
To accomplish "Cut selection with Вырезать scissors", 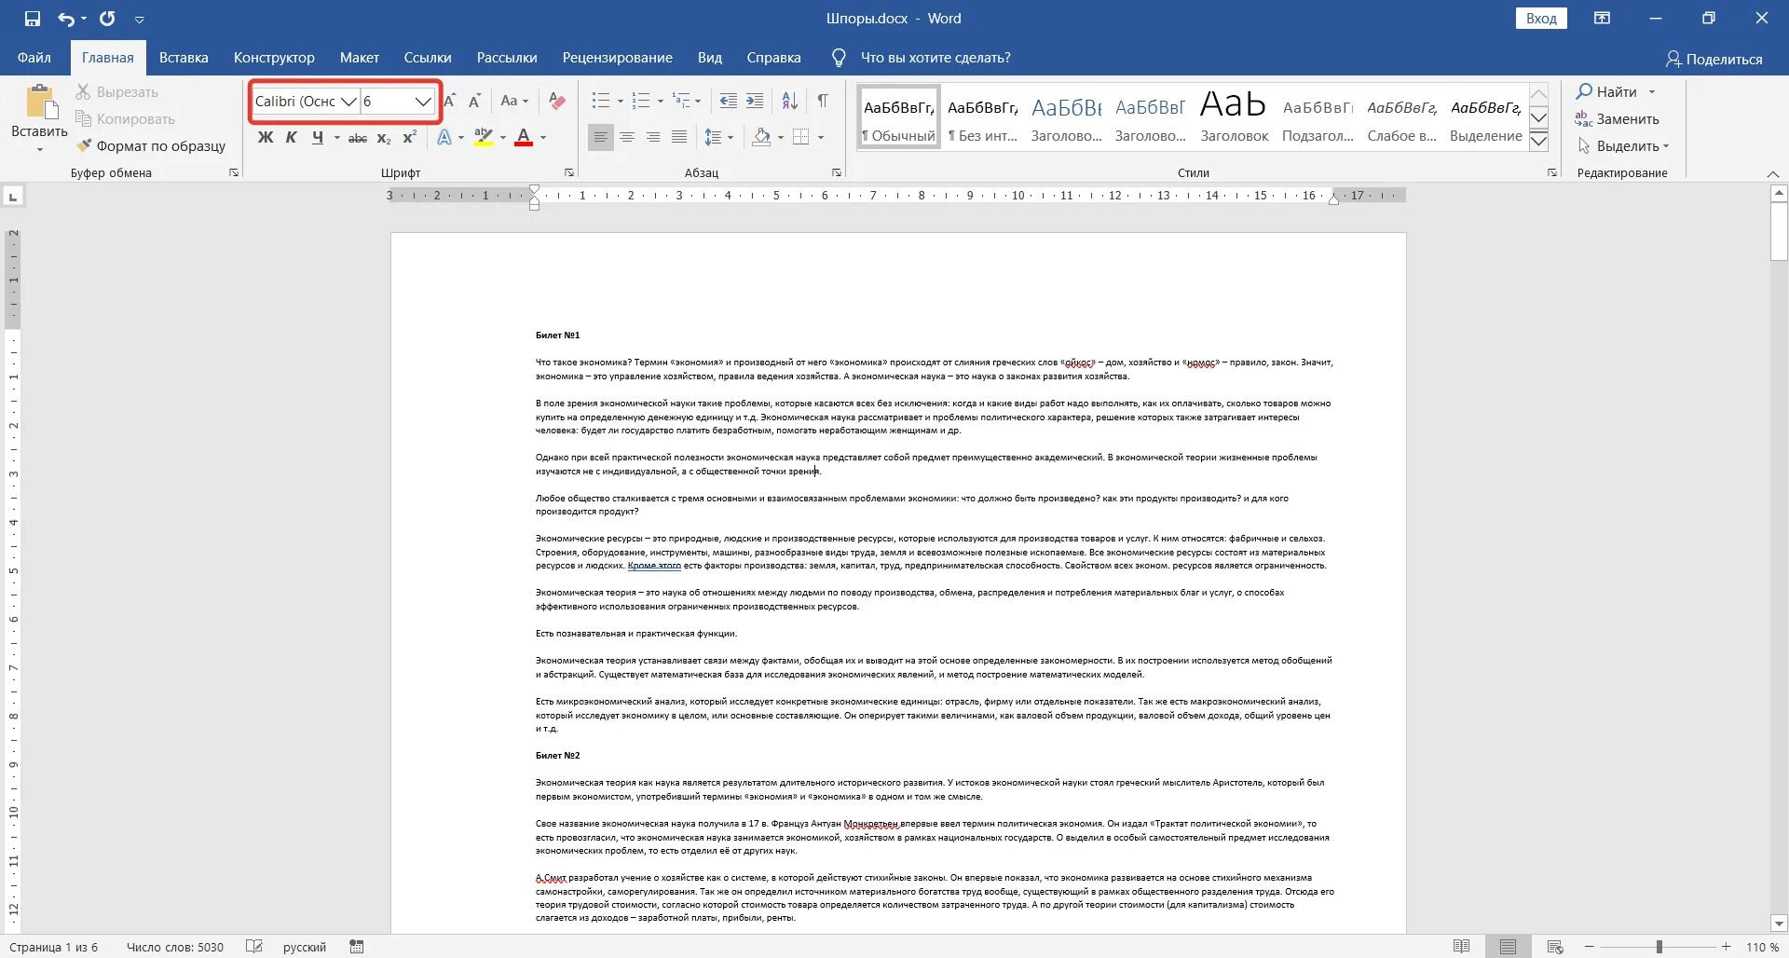I will coord(117,92).
